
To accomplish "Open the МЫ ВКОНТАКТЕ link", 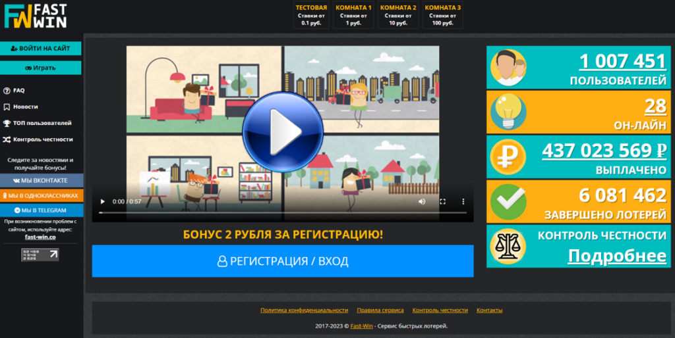I will point(42,180).
